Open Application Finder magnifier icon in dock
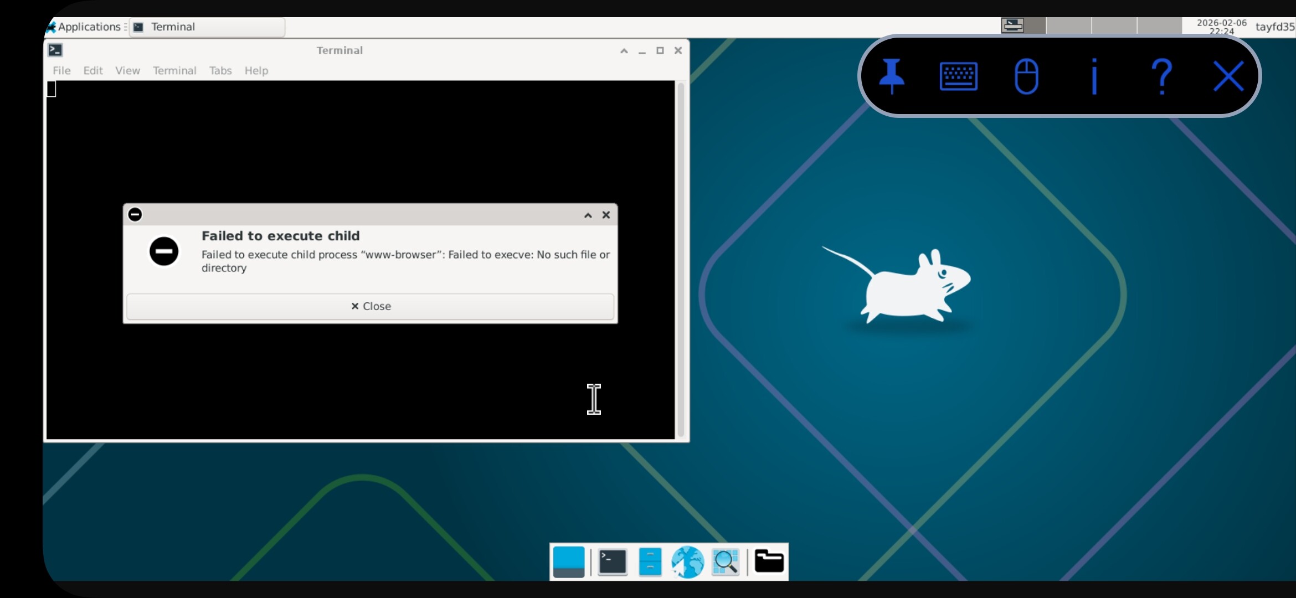The height and width of the screenshot is (598, 1296). 726,562
